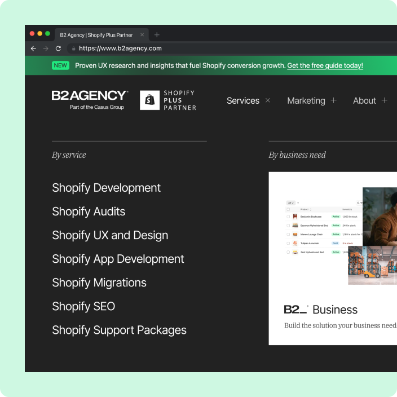Click the man in brown jacket photo
Screen dimensions: 397x397
pos(380,217)
